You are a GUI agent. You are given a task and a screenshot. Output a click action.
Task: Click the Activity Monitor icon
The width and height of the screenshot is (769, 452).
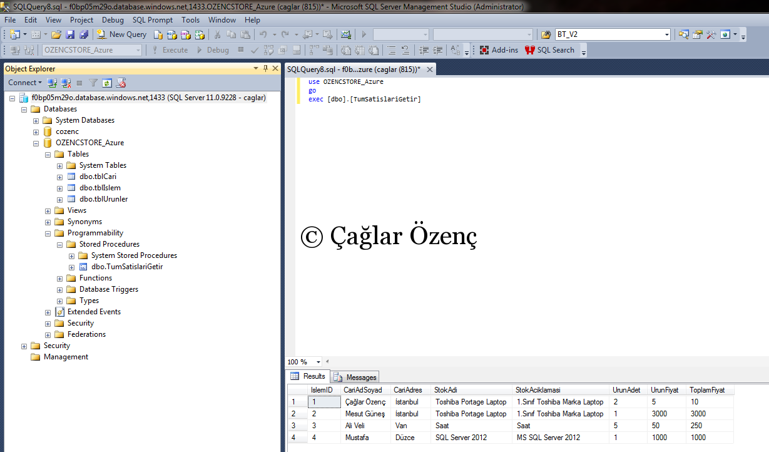(345, 34)
